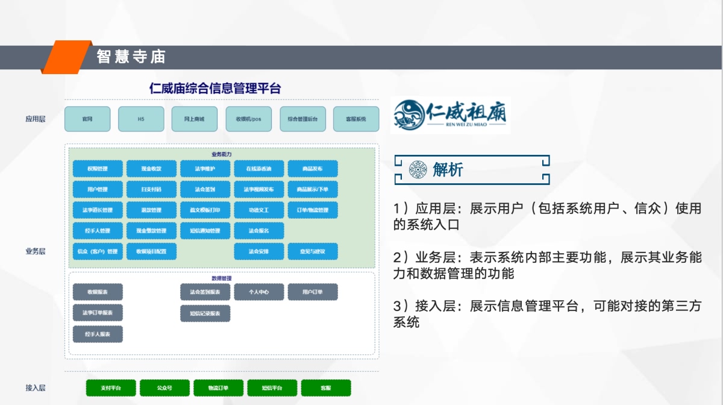This screenshot has height=405, width=723.
Task: Click the 仁威祖廟 logo image
Action: [450, 115]
